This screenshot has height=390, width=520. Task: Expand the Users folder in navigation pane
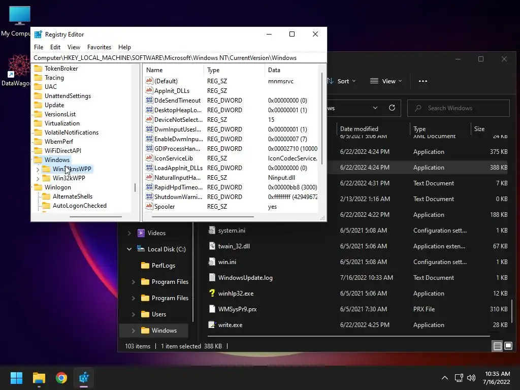click(x=134, y=314)
